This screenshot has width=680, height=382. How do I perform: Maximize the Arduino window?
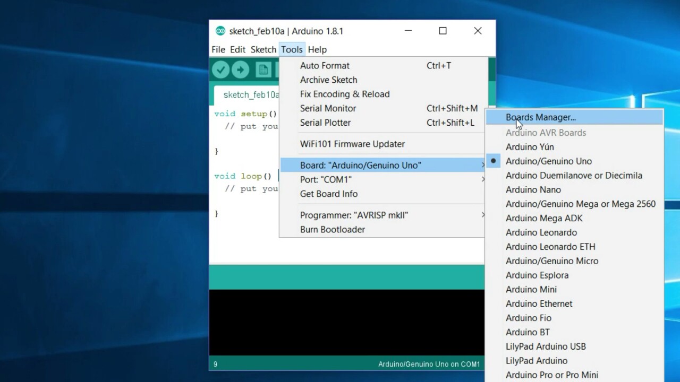443,31
